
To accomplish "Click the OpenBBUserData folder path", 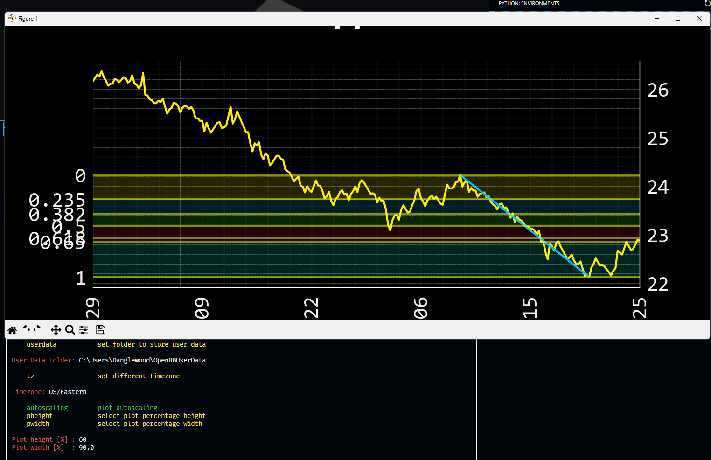I will [x=142, y=360].
